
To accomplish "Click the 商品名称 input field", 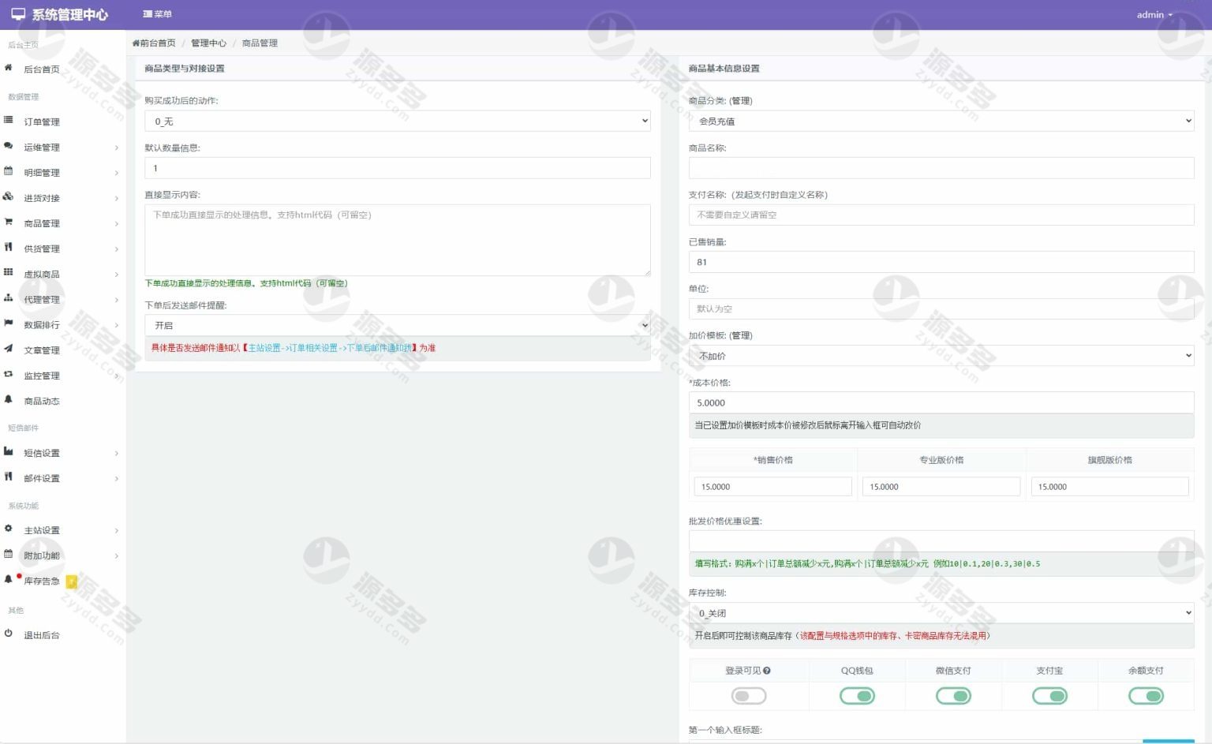I will pos(941,168).
